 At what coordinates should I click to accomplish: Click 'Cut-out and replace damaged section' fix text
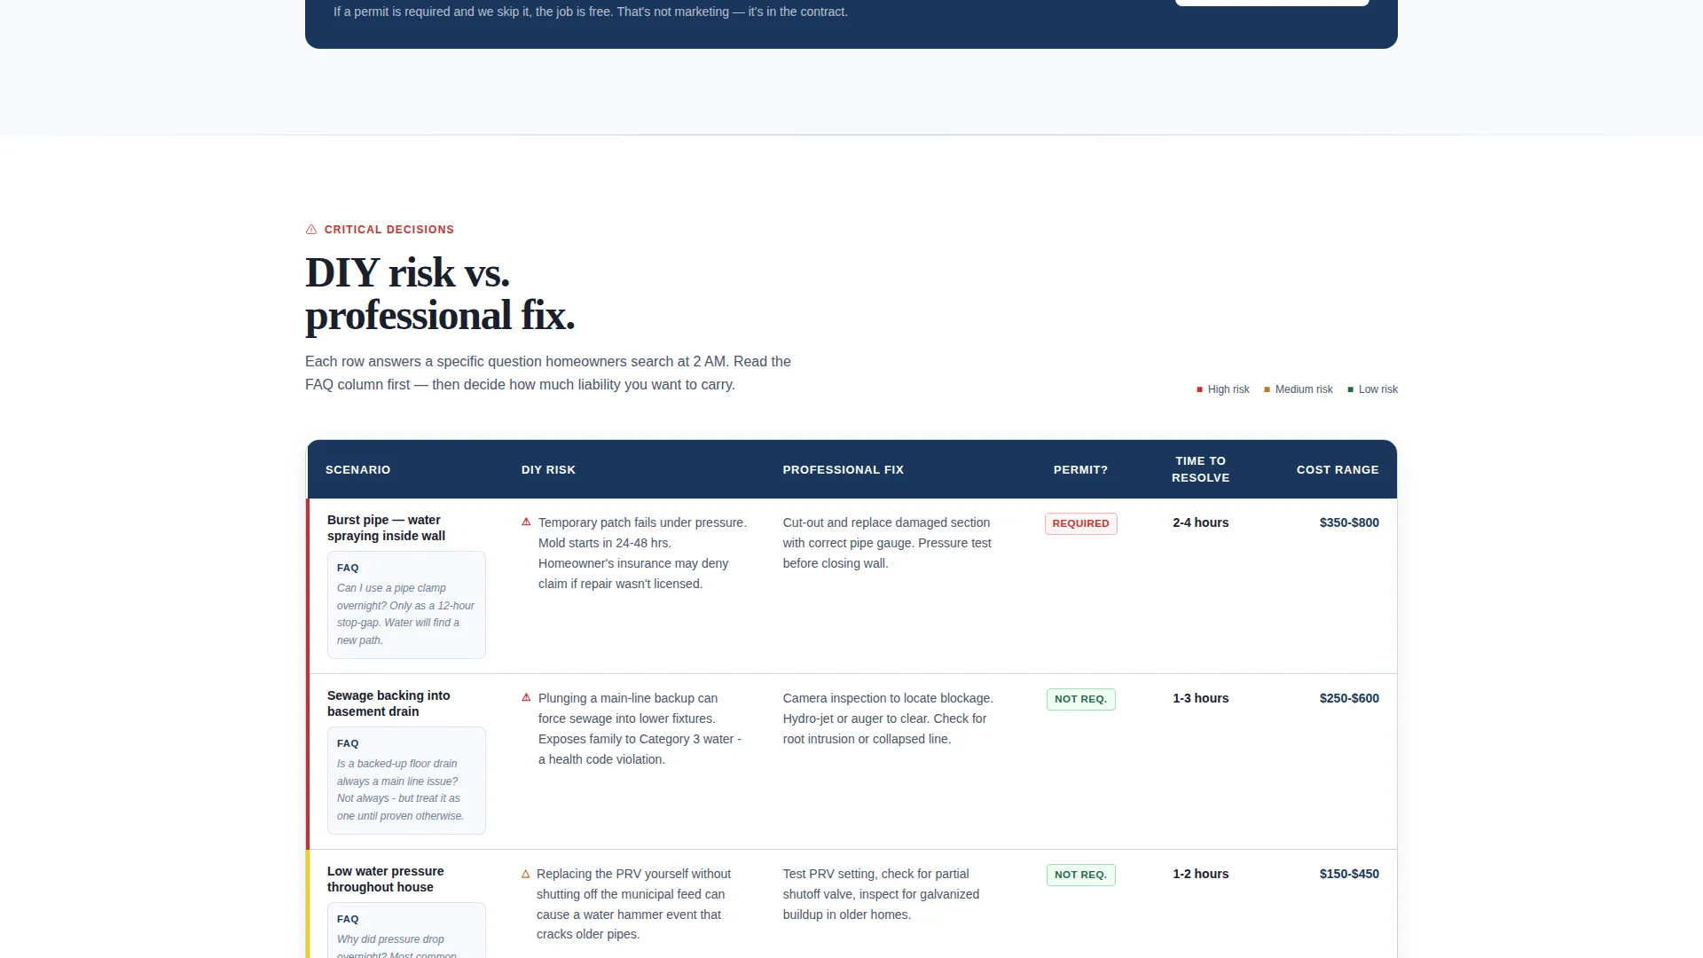(x=887, y=543)
